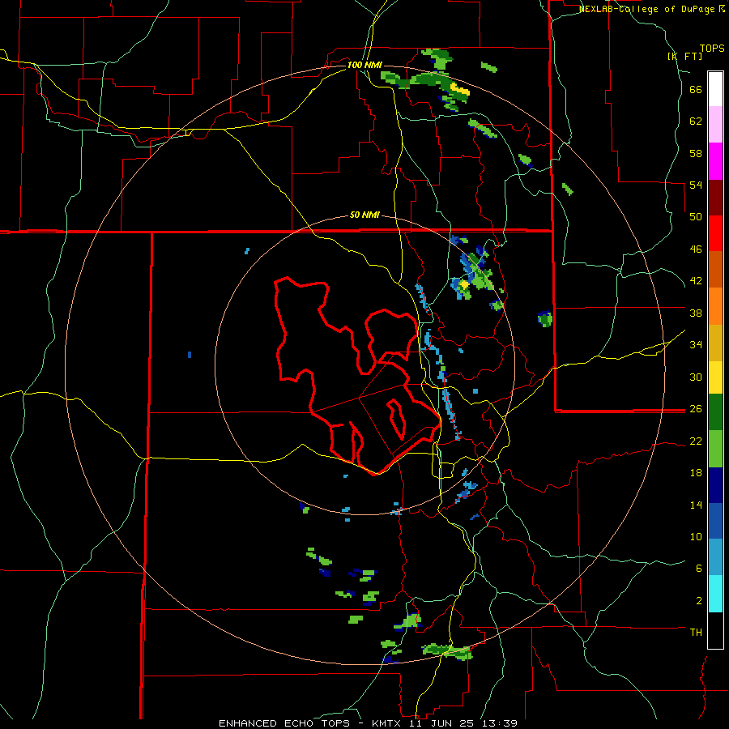Select the dark red legend swatch below 54
Screen dimensions: 729x729
tap(715, 198)
